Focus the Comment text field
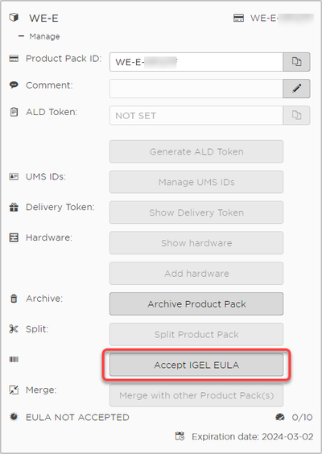Image resolution: width=322 pixels, height=454 pixels. [x=196, y=89]
